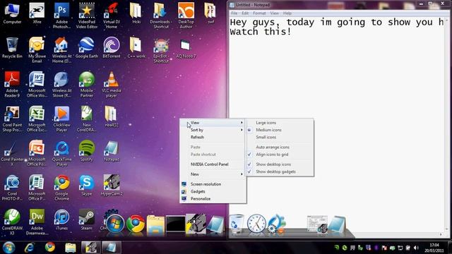Click Chrome icon in the dock
452x254 pixels.
coord(136,224)
